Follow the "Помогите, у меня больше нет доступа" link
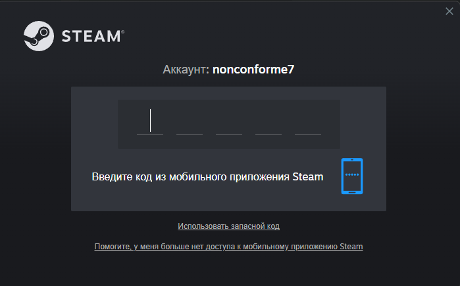Screen dimensions: 460x286 click(x=228, y=247)
